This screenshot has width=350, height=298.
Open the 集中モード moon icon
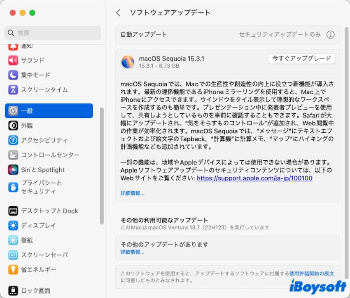13,75
